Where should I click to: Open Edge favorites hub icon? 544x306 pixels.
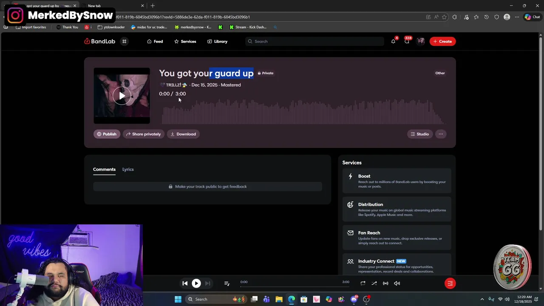pos(476,17)
